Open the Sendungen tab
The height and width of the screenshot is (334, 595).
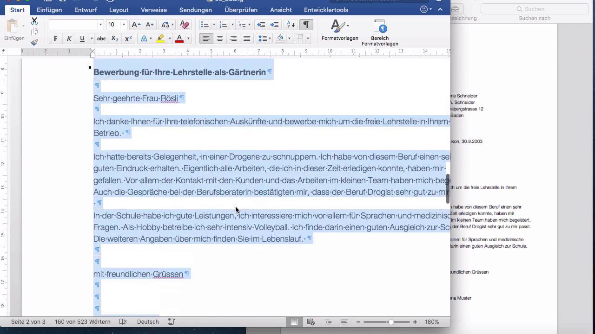[x=196, y=10]
